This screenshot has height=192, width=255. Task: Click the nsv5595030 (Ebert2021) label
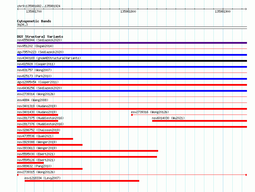point(36,154)
